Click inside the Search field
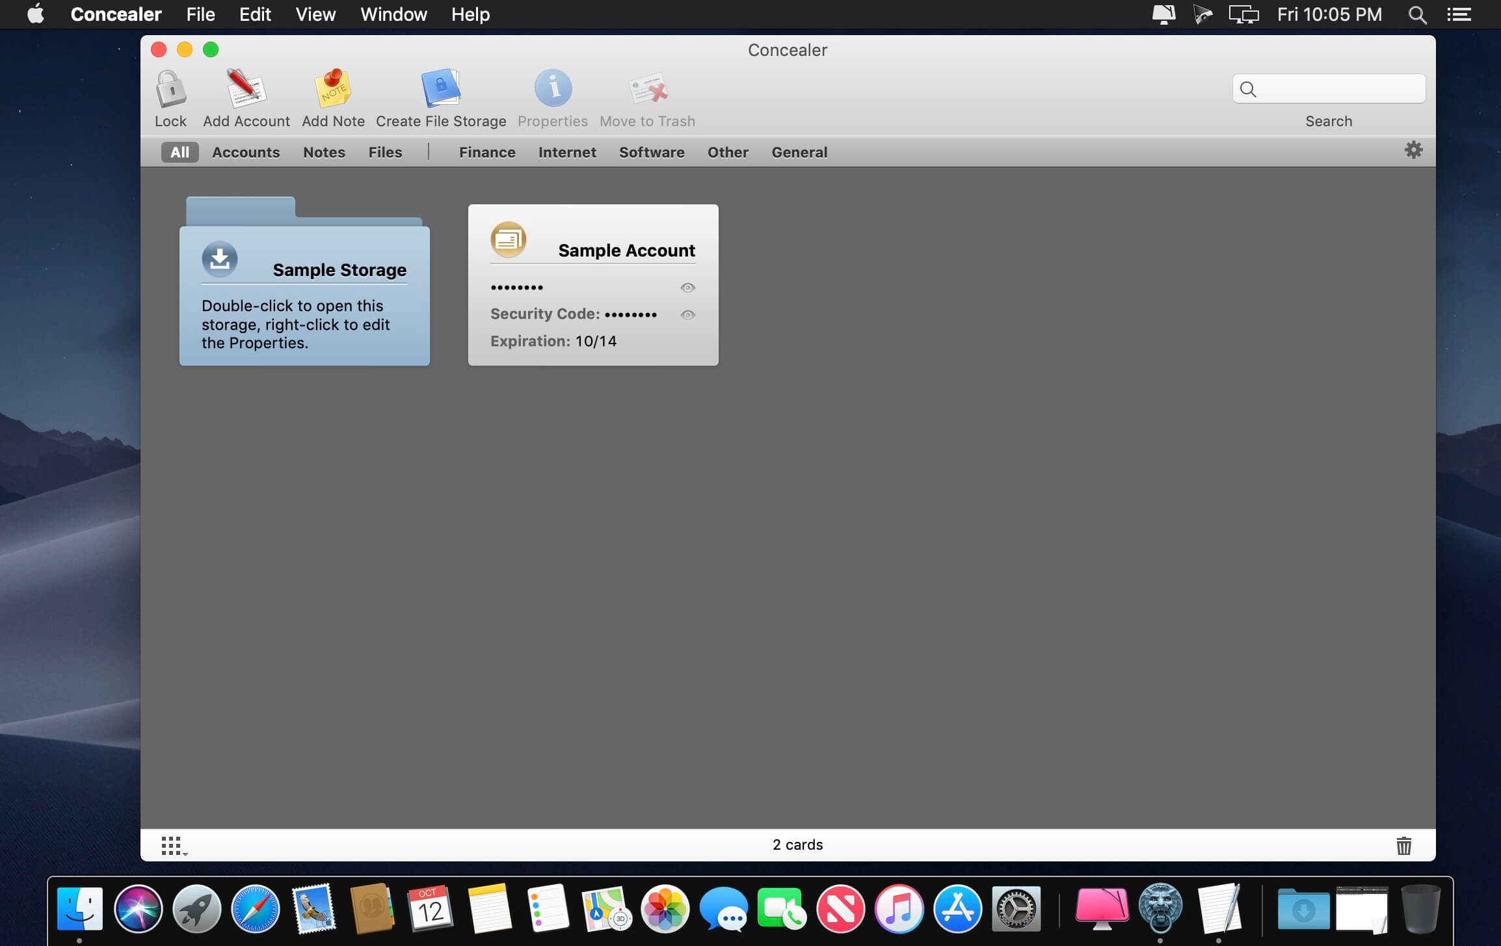1501x946 pixels. (1340, 89)
